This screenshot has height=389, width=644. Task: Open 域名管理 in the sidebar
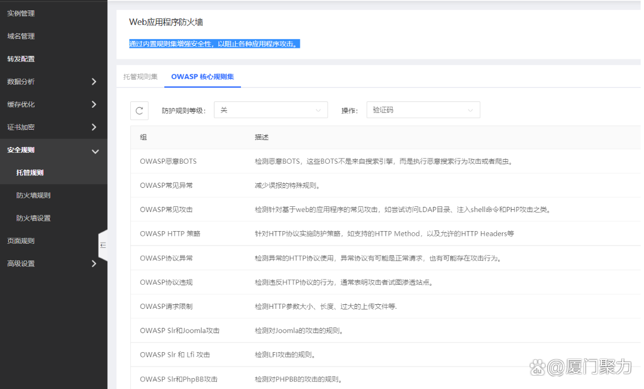pos(21,36)
